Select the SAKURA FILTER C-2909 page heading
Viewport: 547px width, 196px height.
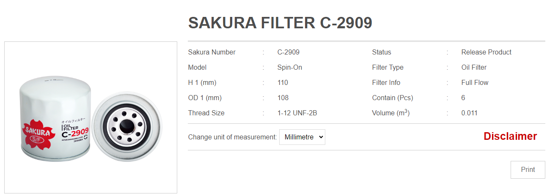[280, 23]
